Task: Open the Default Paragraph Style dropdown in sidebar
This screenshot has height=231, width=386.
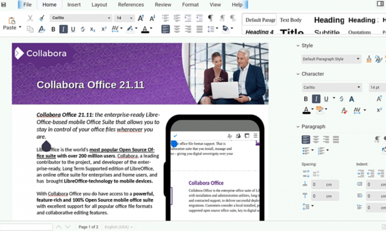Action: (x=358, y=59)
